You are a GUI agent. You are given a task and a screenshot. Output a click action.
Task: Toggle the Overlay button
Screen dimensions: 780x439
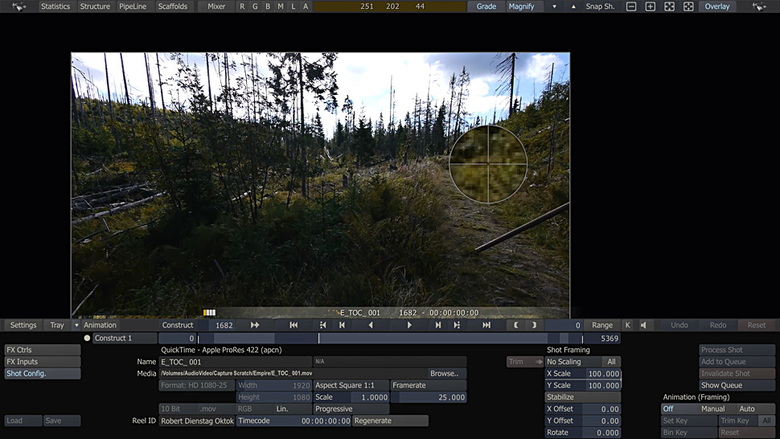717,6
